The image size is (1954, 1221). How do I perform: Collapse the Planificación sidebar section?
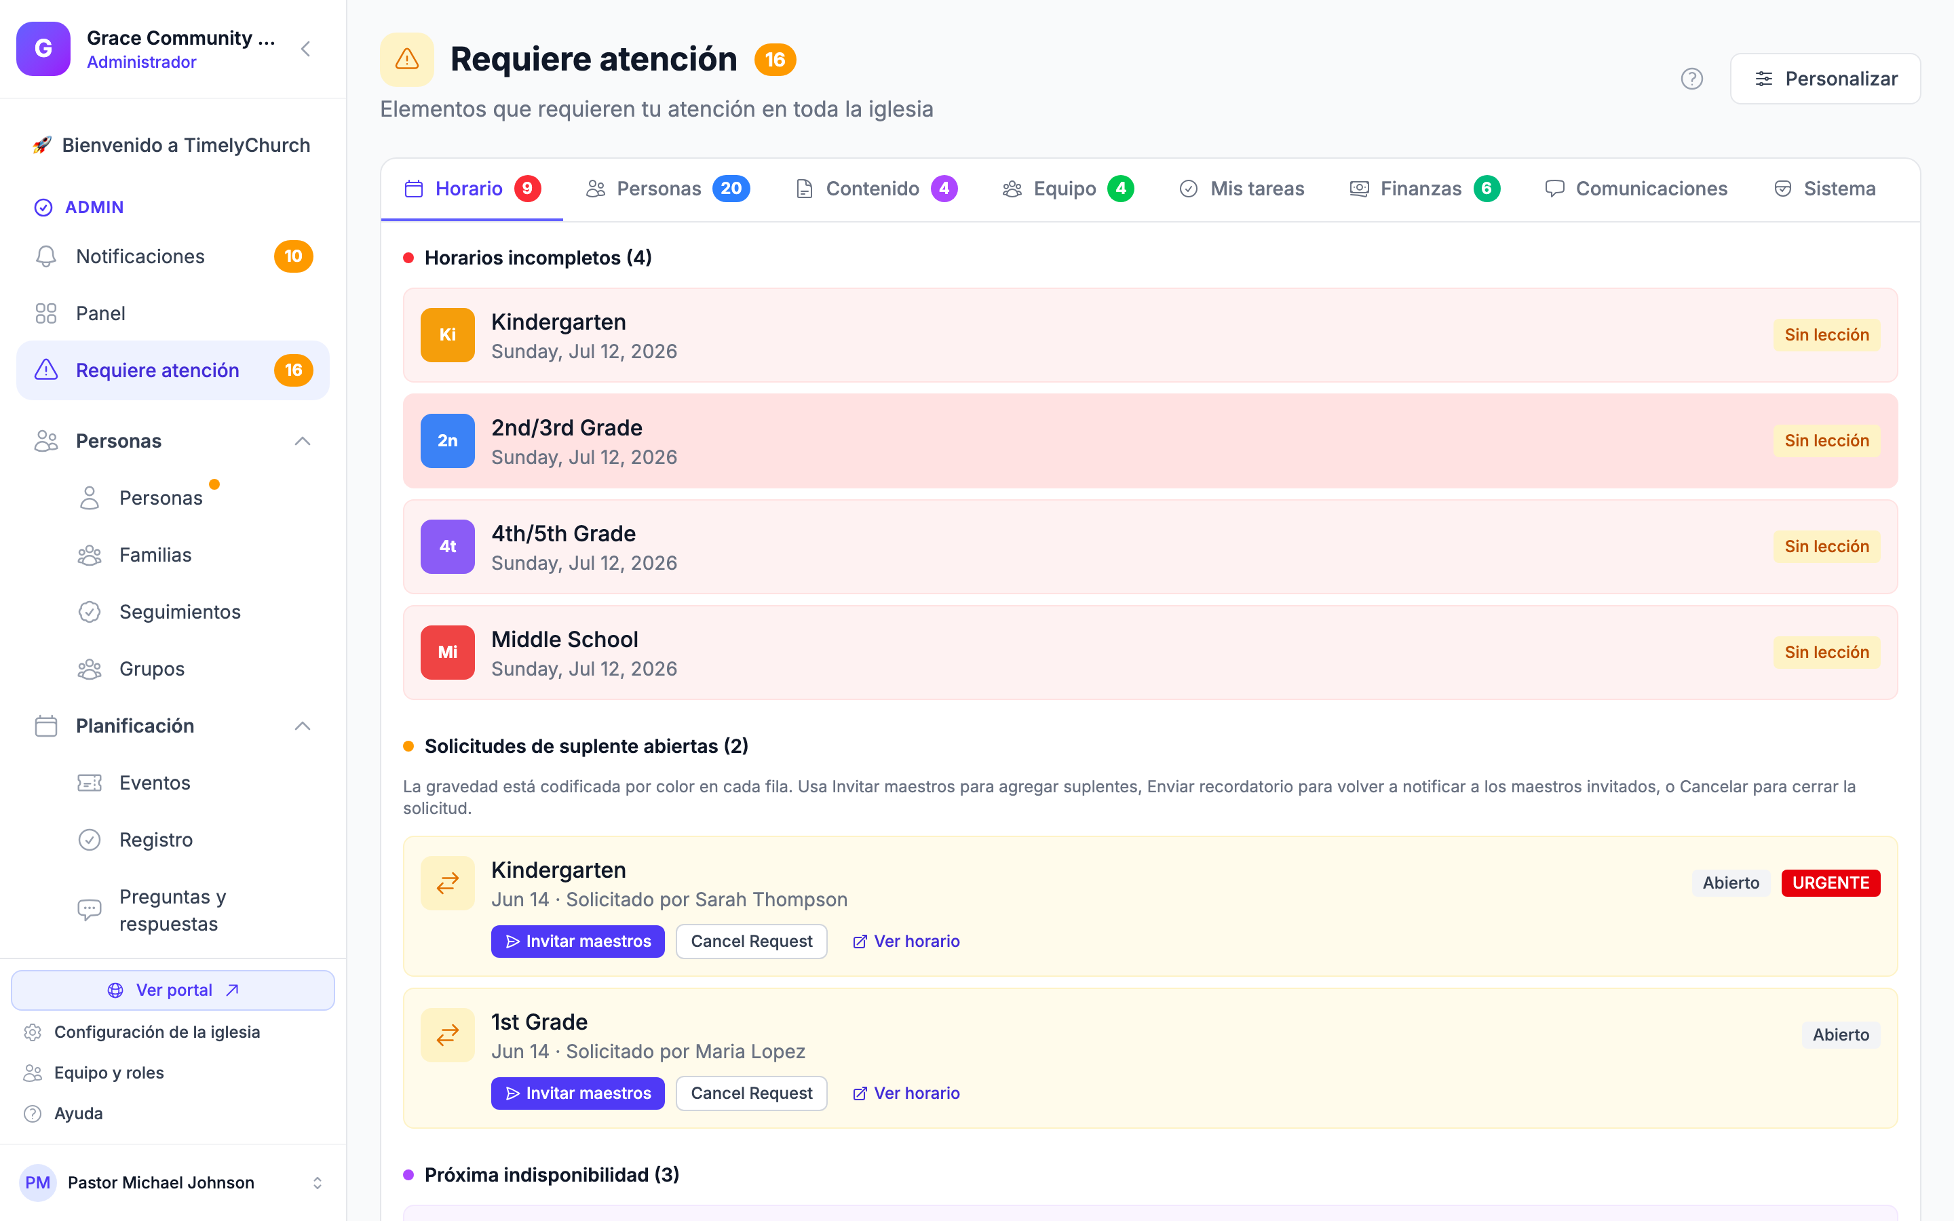pos(302,726)
